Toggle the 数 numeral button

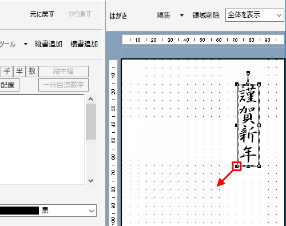pyautogui.click(x=32, y=72)
